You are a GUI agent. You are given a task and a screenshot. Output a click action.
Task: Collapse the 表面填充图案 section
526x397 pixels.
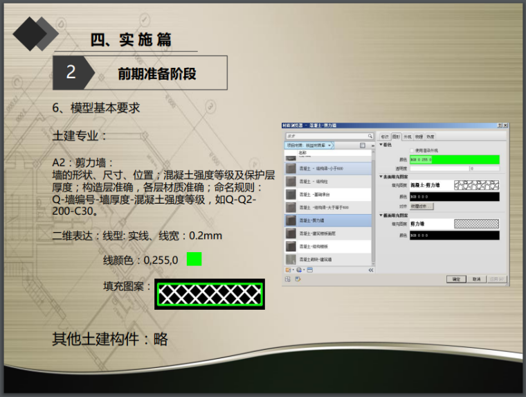tap(381, 176)
